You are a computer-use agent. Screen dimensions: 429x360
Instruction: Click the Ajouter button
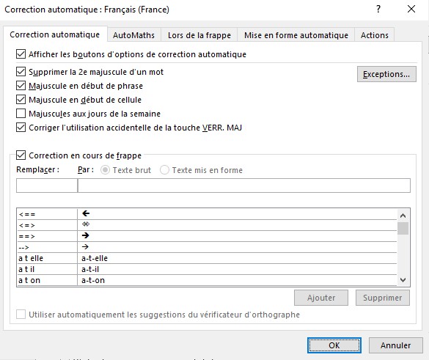tap(321, 298)
